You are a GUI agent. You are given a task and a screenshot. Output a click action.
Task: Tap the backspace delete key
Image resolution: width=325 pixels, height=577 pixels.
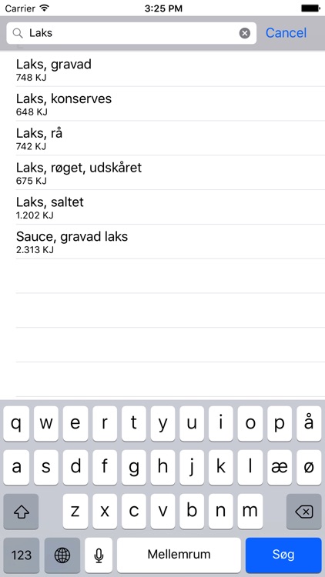[x=304, y=512]
